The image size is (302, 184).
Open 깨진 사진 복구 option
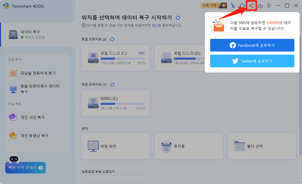(x=38, y=117)
